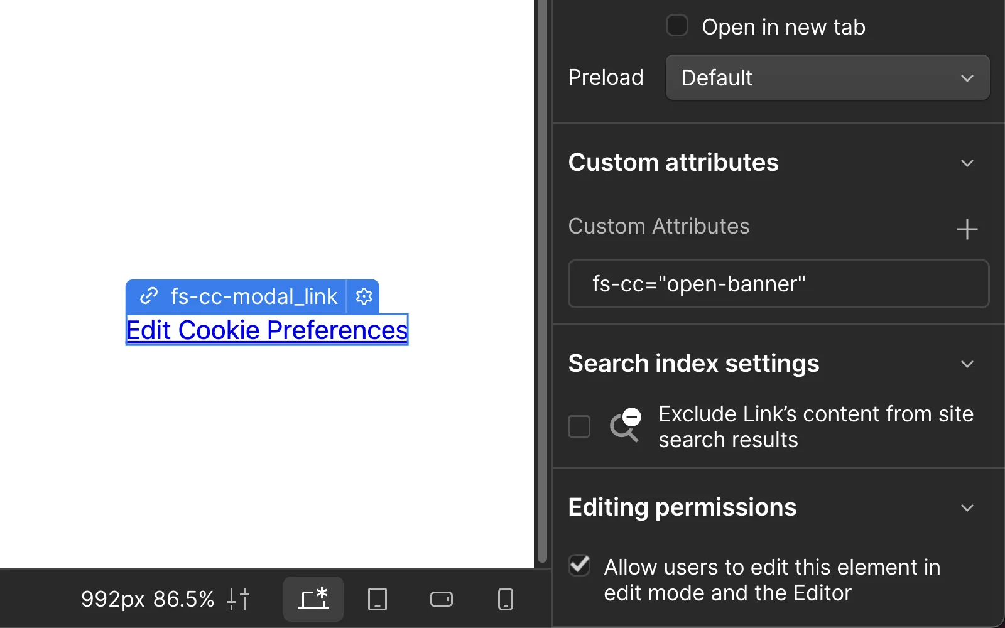Edit the fs-cc="open-banner" attribute
This screenshot has width=1005, height=628.
point(778,284)
